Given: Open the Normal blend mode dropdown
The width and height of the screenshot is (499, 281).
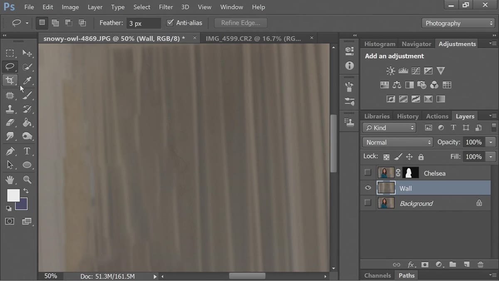Looking at the screenshot, I should (x=398, y=142).
